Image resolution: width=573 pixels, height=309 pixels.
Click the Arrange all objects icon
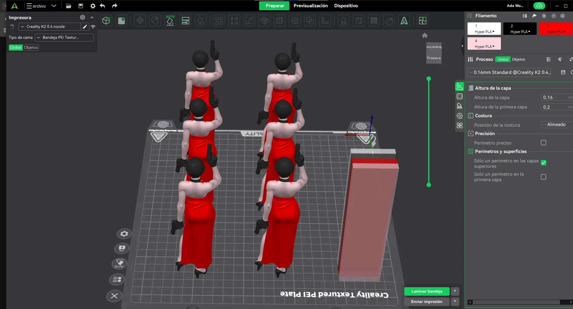[185, 21]
